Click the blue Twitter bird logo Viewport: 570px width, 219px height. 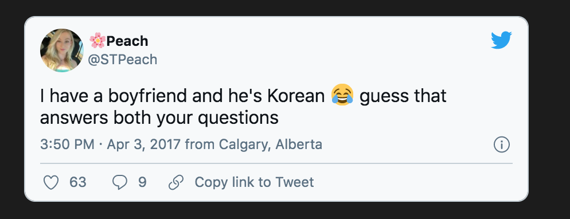[501, 40]
